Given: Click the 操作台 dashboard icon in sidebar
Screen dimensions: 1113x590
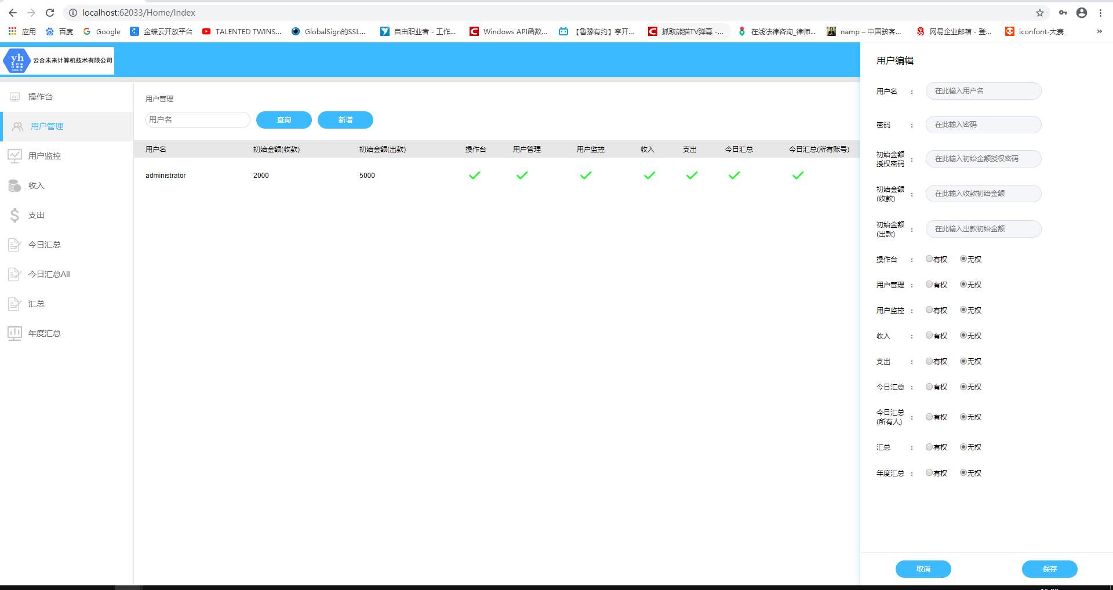Looking at the screenshot, I should point(14,97).
